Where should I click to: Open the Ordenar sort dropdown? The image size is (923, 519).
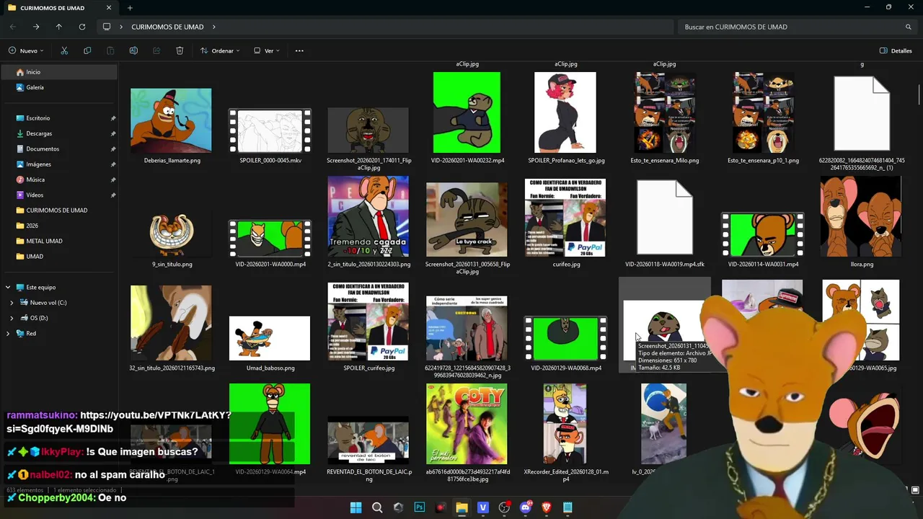[x=218, y=50]
